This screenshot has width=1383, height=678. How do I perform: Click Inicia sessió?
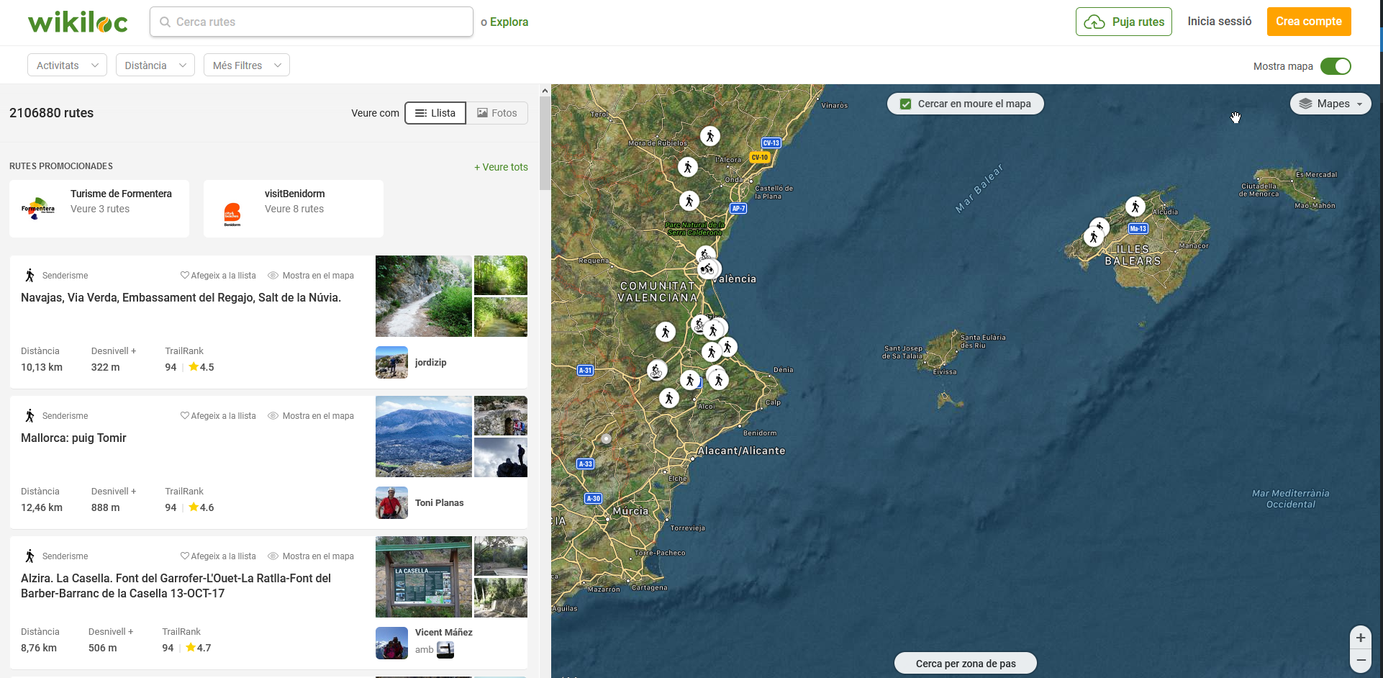[1220, 22]
